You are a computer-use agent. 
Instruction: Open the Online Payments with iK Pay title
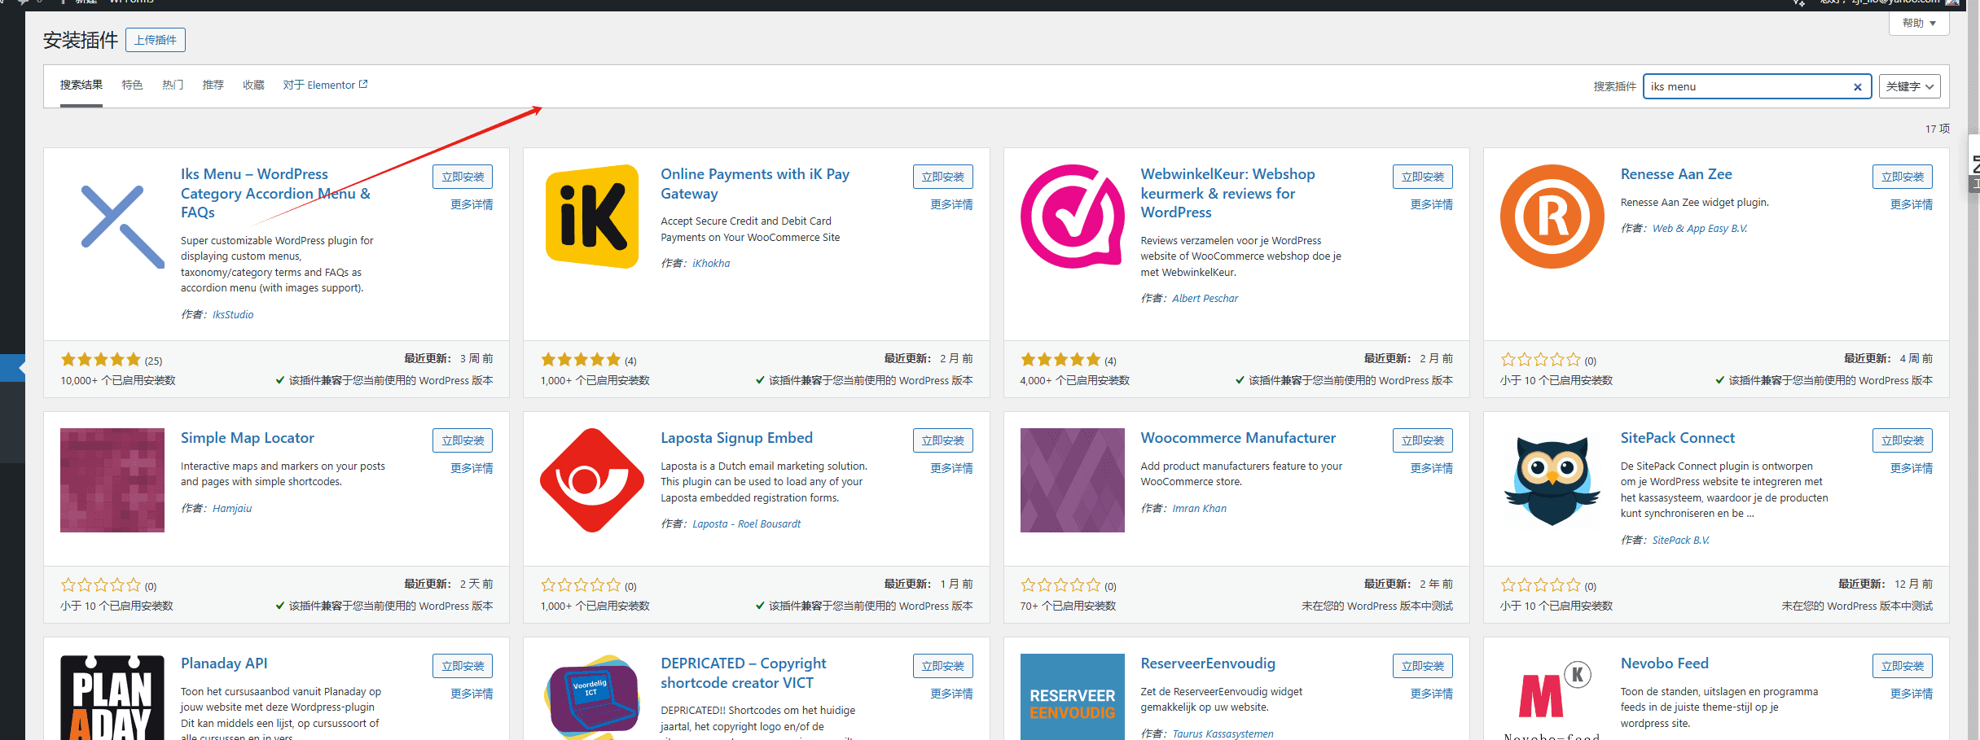point(755,184)
